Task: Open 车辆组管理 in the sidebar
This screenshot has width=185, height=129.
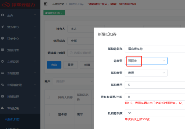Action: click(x=20, y=85)
